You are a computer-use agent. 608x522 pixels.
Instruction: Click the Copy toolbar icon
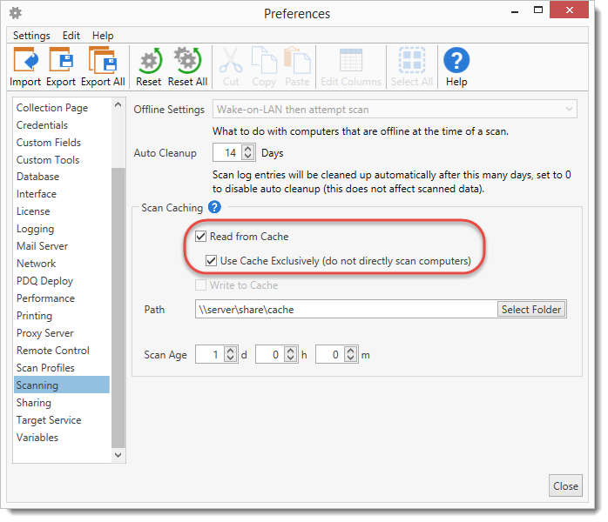pyautogui.click(x=264, y=60)
